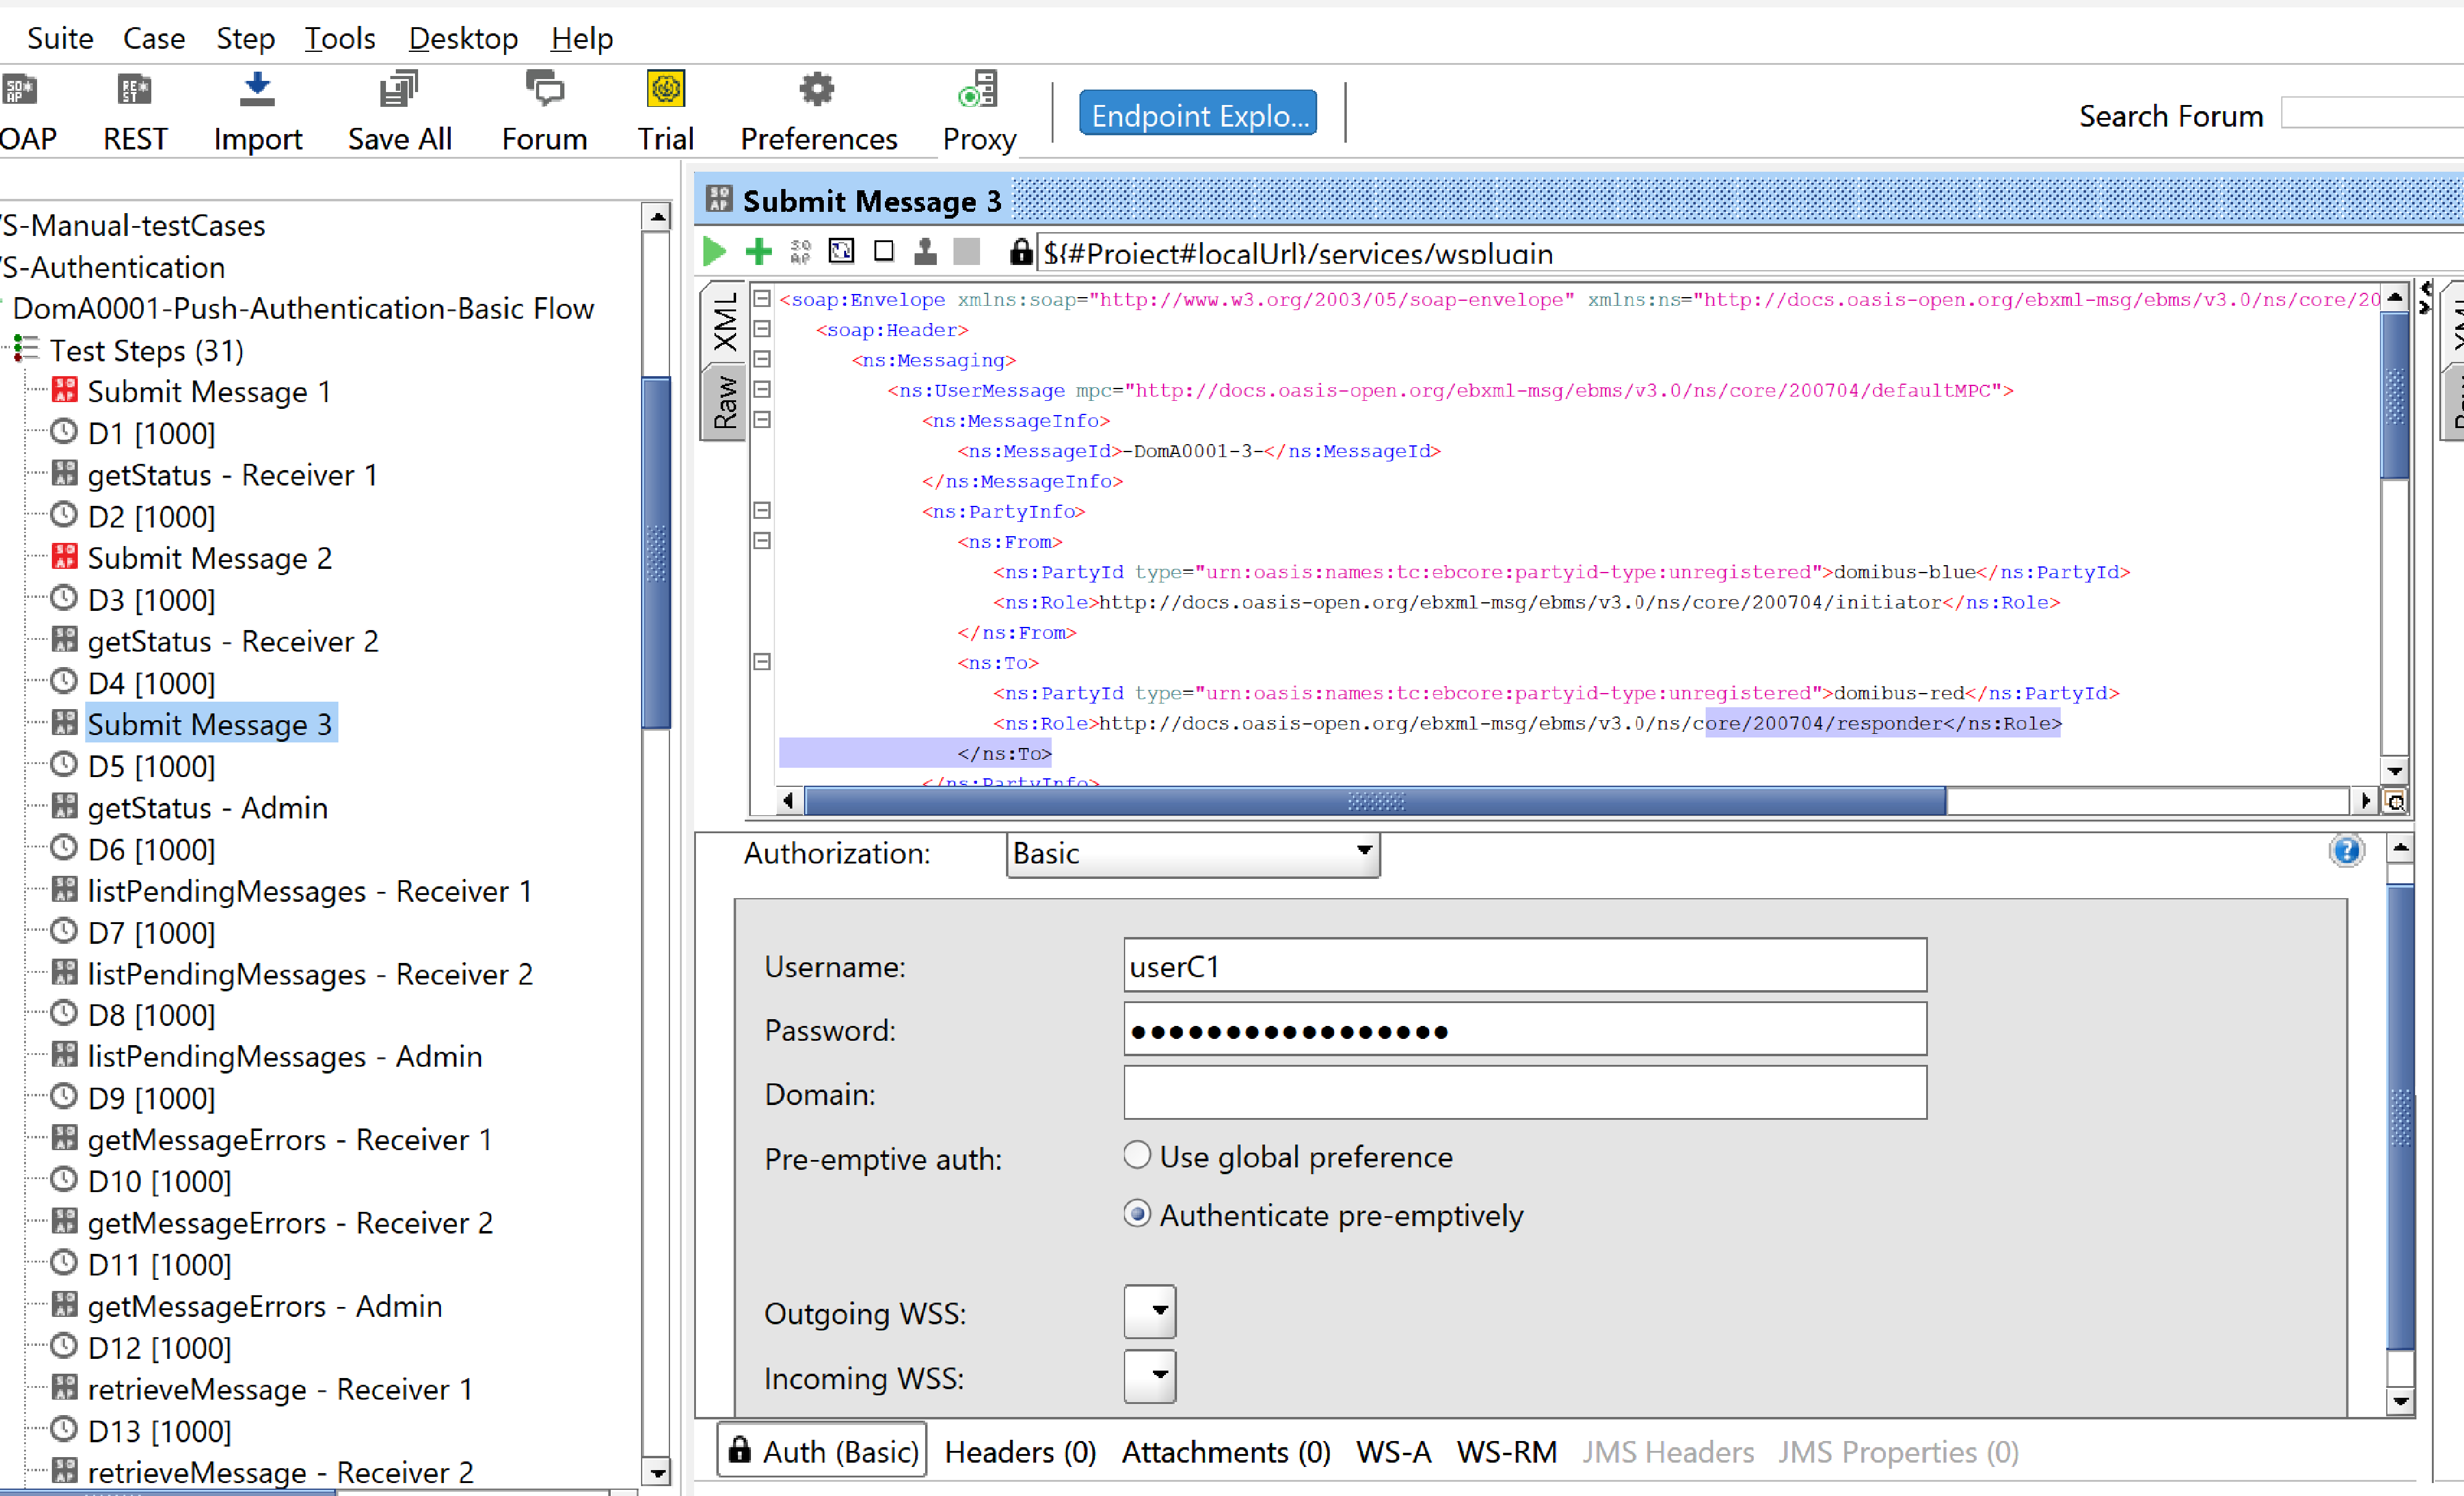Click getStatus - Admin step icon
Image resolution: width=2464 pixels, height=1496 pixels.
[64, 806]
